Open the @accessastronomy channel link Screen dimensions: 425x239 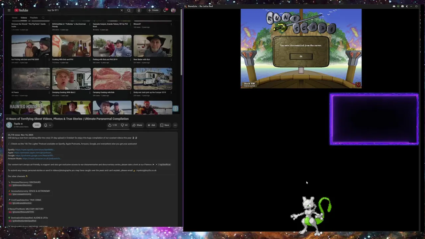click(x=20, y=194)
